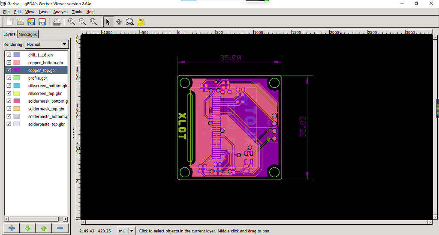Toggle visibility of soldermask_bottom layer
Viewport: 439px width, 235px height.
click(x=9, y=101)
